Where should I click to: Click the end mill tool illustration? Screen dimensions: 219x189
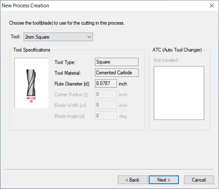(31, 83)
